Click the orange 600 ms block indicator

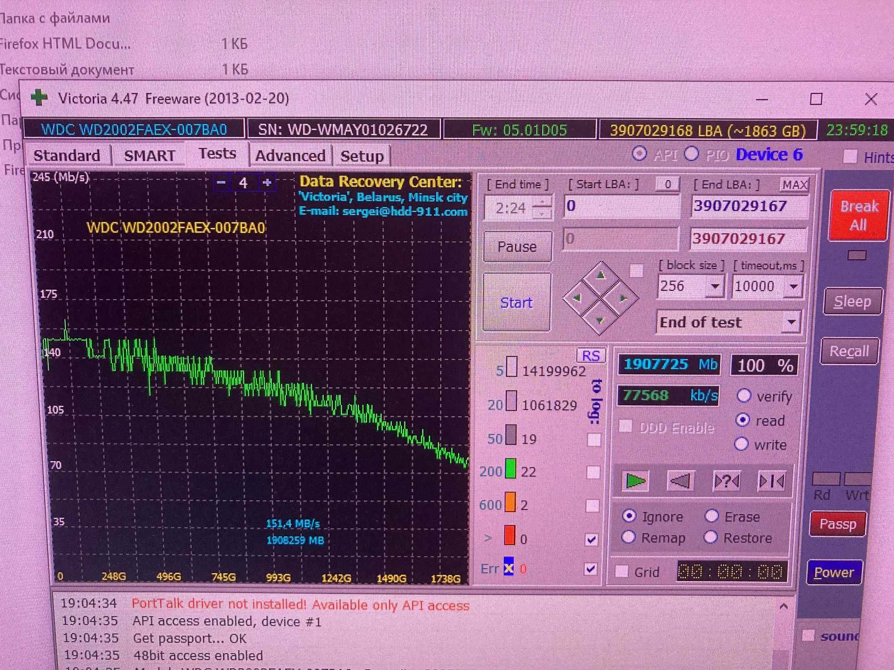coord(510,502)
